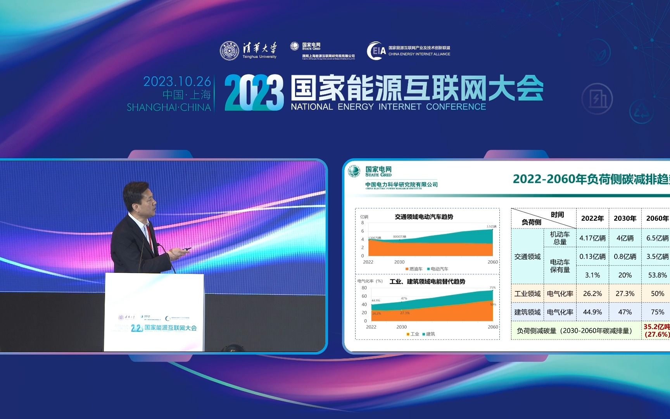Click the 53.8% cell
The image size is (670, 419).
tap(656, 275)
